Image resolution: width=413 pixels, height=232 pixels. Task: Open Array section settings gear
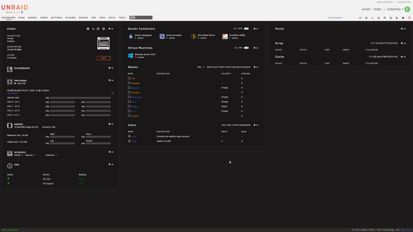tap(402, 43)
